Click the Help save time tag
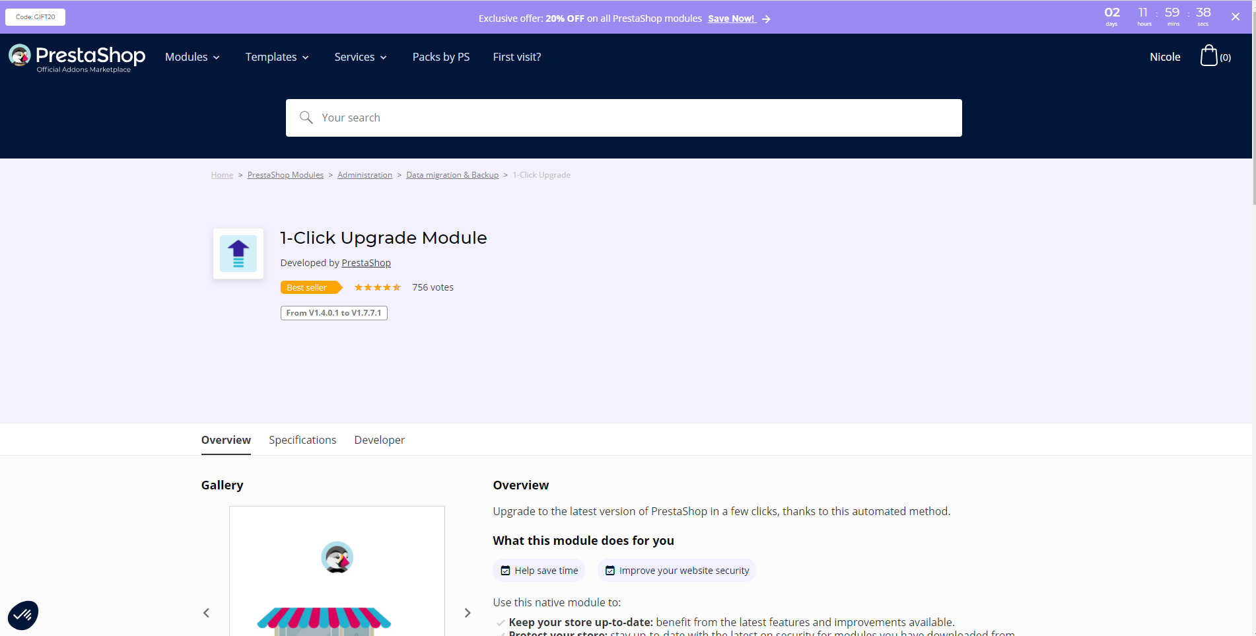1256x636 pixels. point(539,571)
